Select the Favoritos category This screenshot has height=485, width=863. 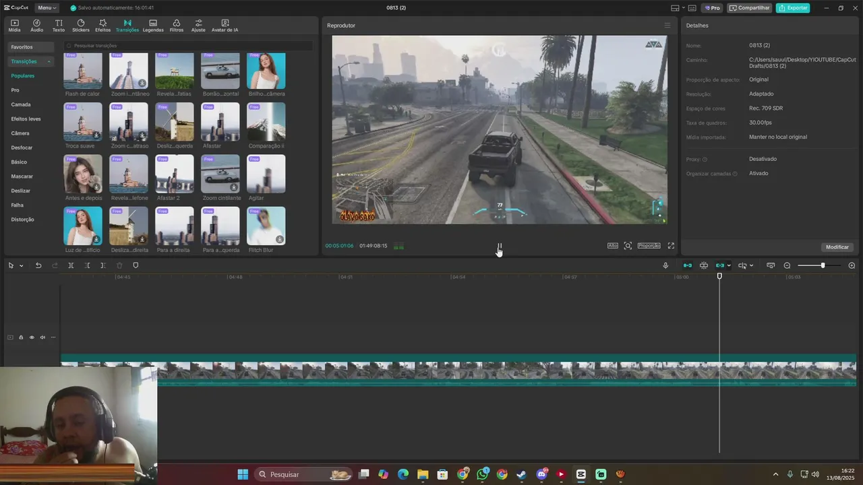pos(30,47)
